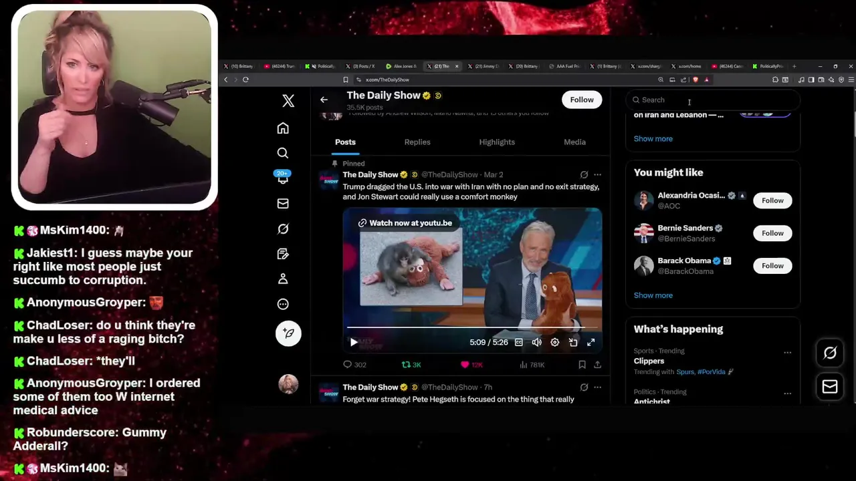856x481 pixels.
Task: Open Brave shields icon in address bar
Action: (695, 79)
